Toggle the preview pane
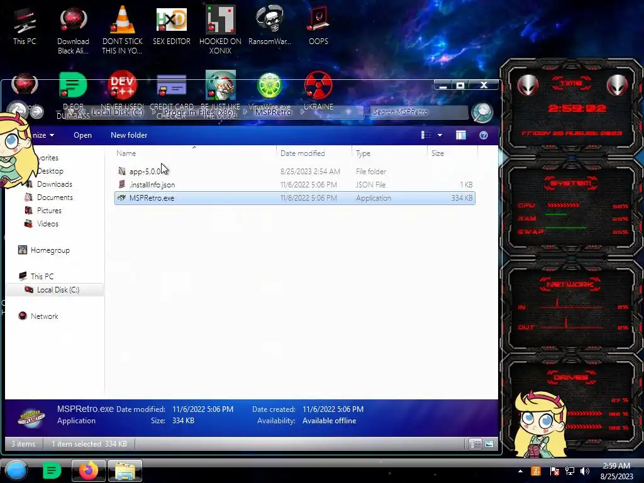 point(461,135)
